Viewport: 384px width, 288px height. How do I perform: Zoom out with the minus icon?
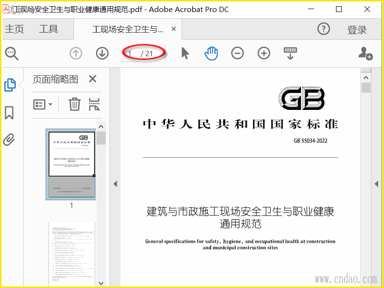click(x=237, y=53)
